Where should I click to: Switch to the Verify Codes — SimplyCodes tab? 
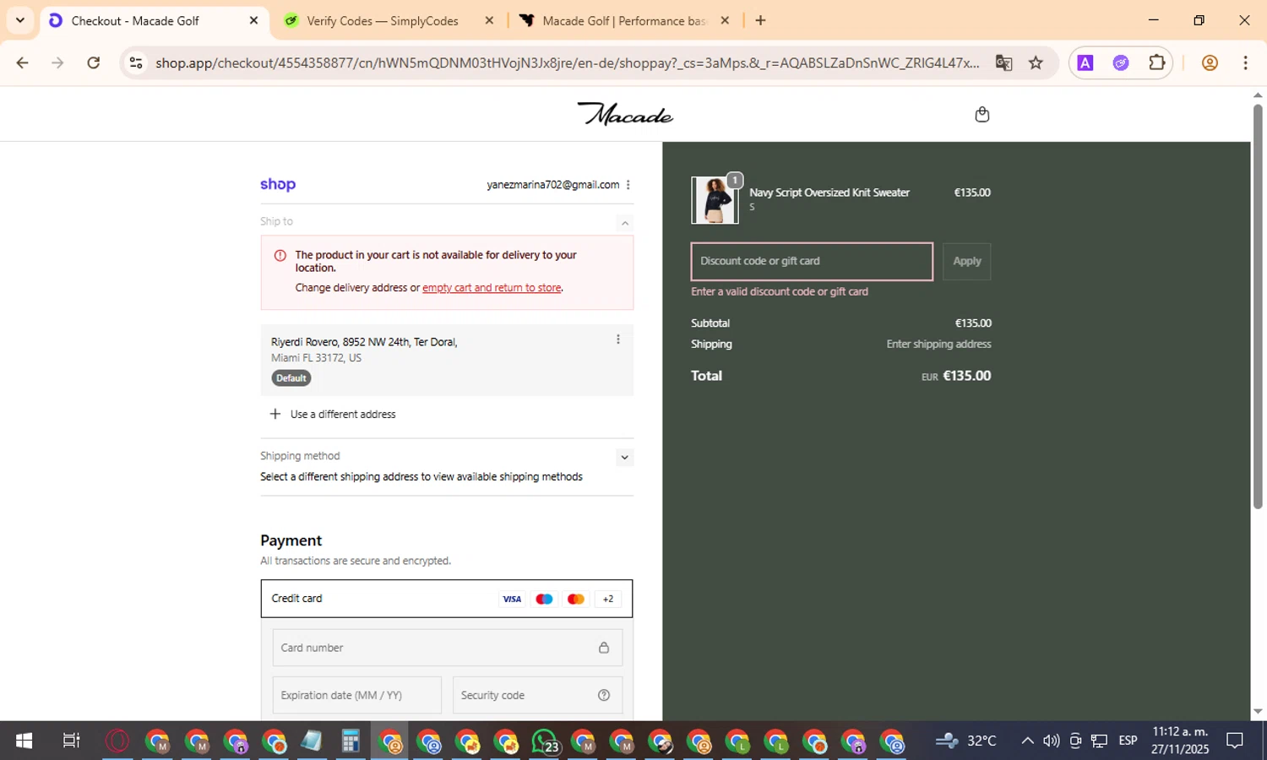coord(383,21)
